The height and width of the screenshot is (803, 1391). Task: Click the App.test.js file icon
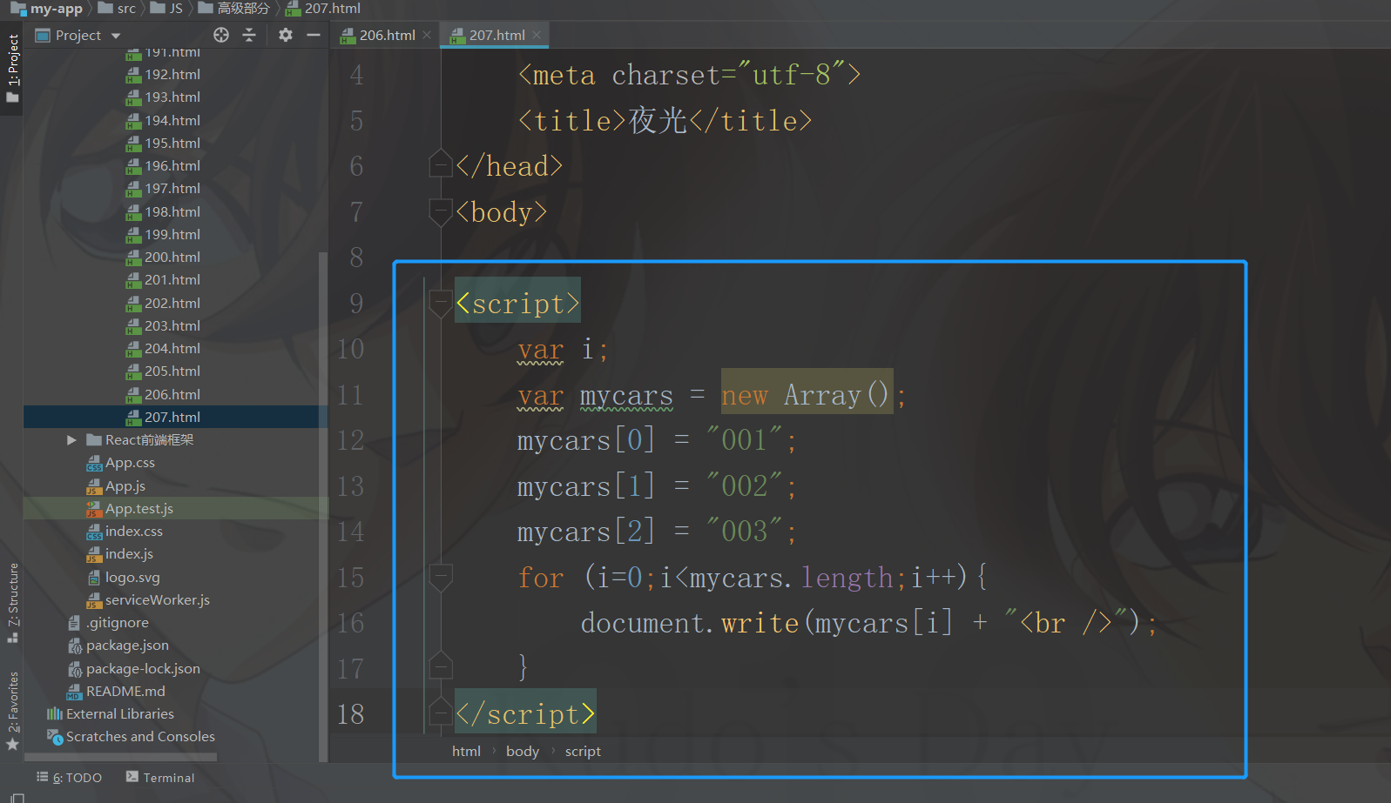pyautogui.click(x=94, y=509)
